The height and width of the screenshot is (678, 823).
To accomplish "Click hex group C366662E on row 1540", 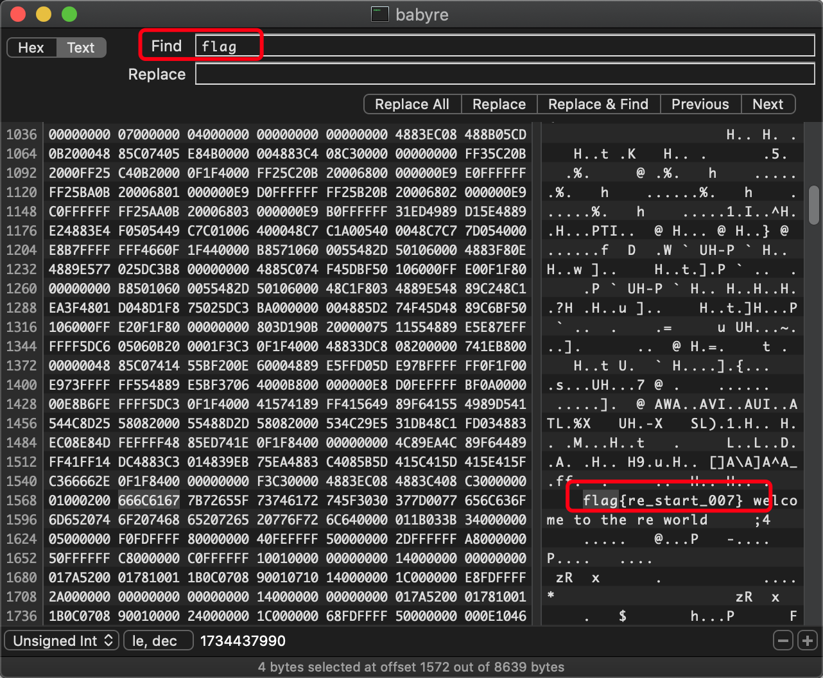I will click(80, 481).
